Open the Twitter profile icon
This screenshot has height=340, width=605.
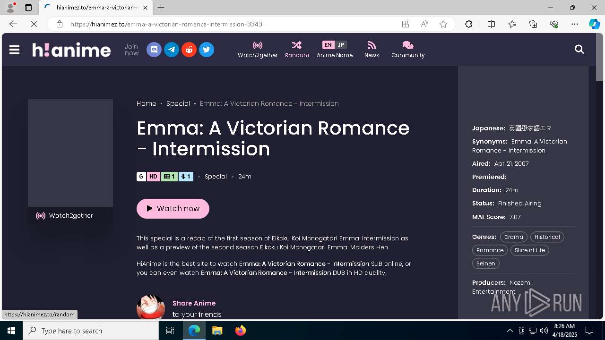coord(207,50)
